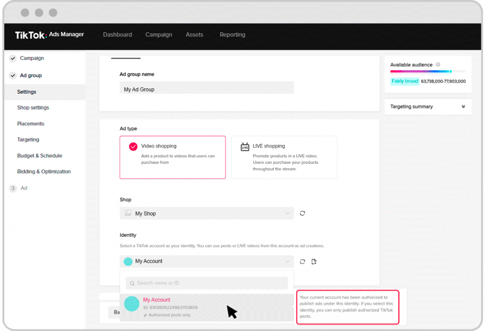The height and width of the screenshot is (331, 486).
Task: Open the My Account identity dropdown
Action: [x=207, y=262]
